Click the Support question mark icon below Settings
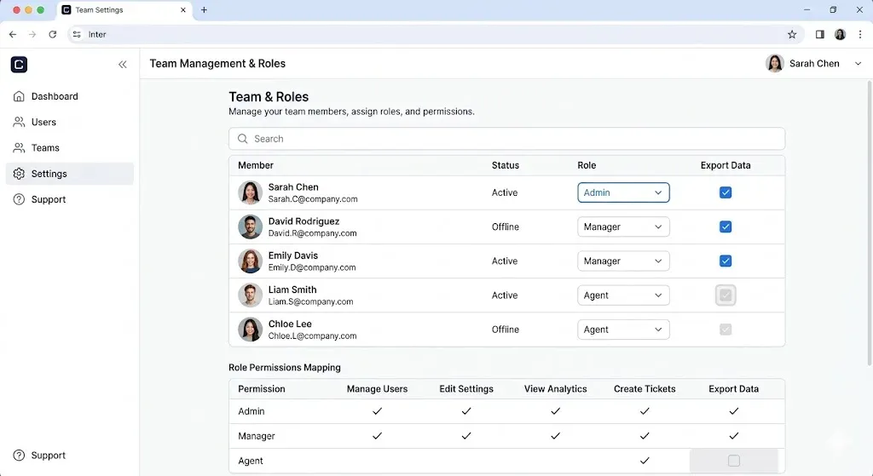Image resolution: width=873 pixels, height=476 pixels. [19, 199]
